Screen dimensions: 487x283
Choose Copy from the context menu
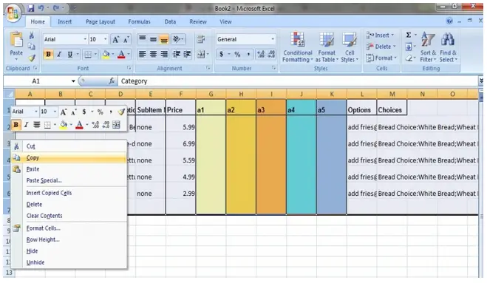(x=69, y=158)
